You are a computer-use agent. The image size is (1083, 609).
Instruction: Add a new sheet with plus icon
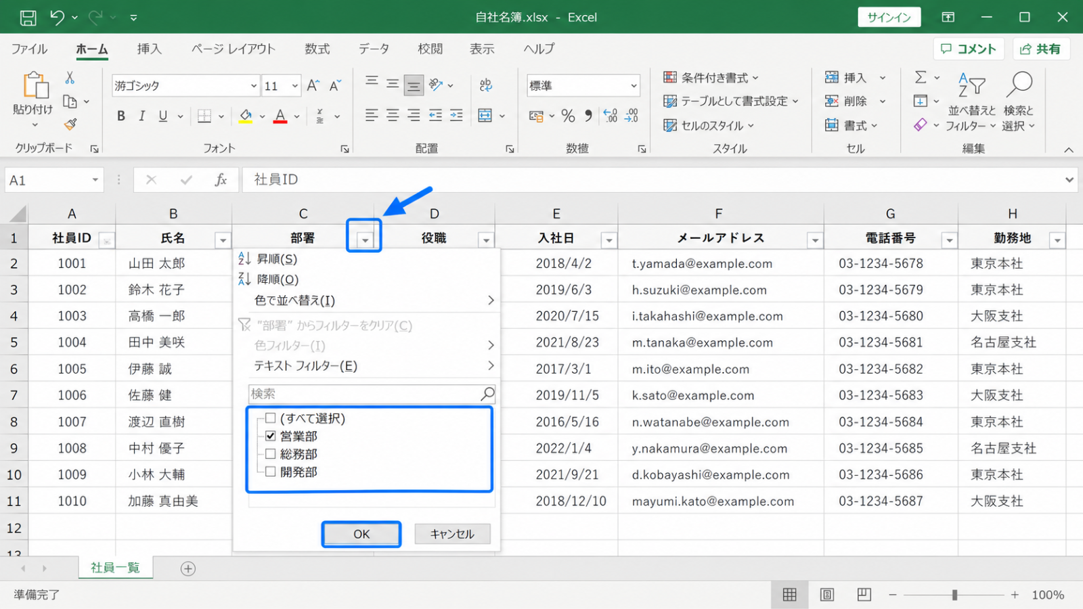pyautogui.click(x=188, y=568)
